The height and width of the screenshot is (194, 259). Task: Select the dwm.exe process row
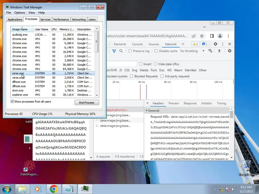(53, 90)
